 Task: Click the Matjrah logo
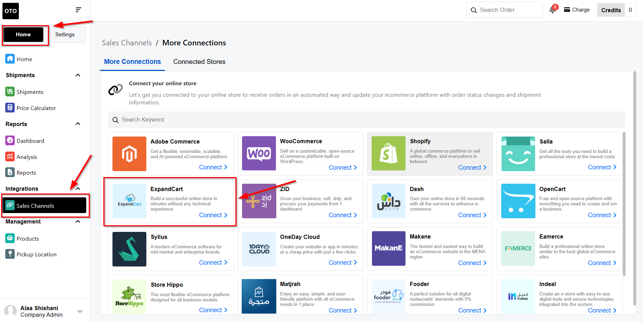coord(259,296)
